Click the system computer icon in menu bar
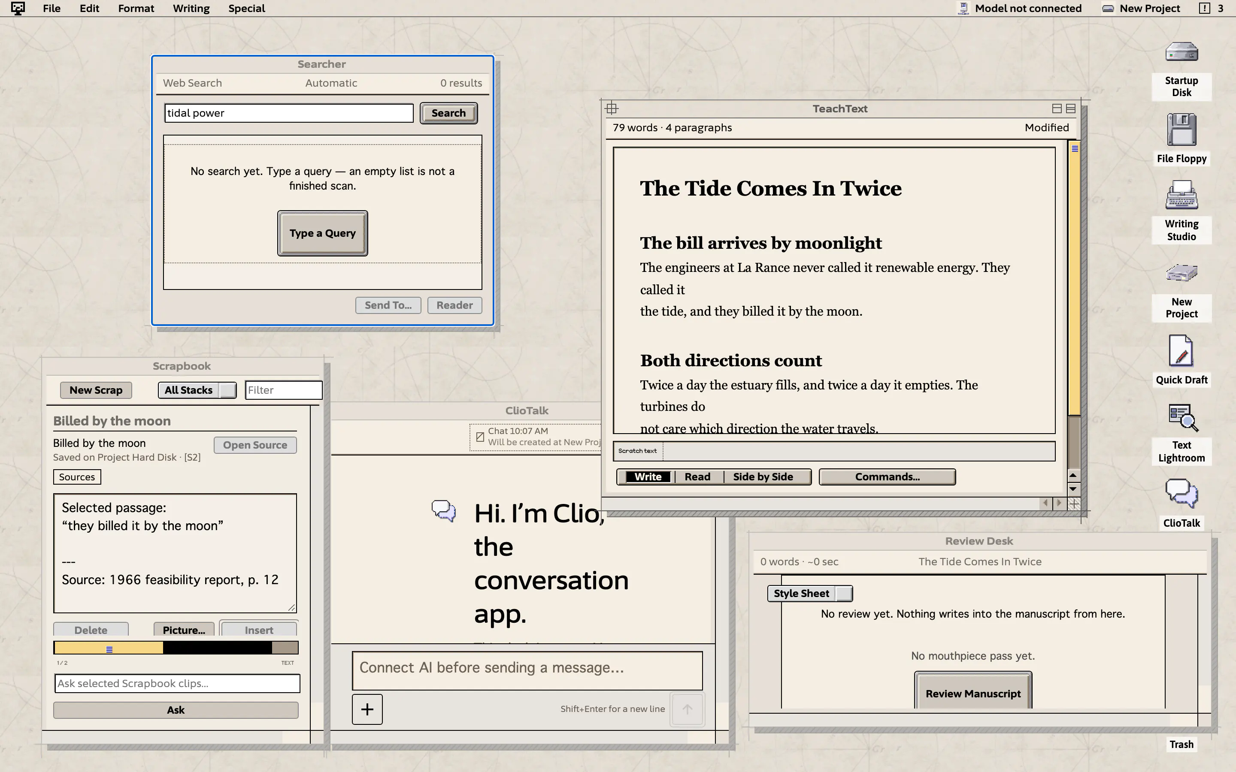Viewport: 1236px width, 772px height. [17, 8]
